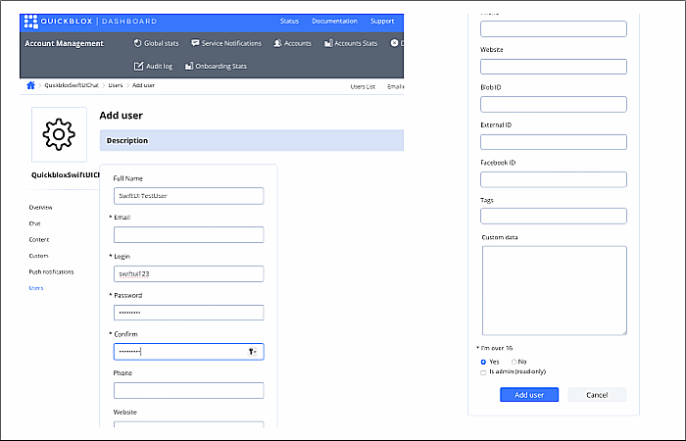The height and width of the screenshot is (441, 686).
Task: Select No for I'm over 16
Action: (514, 362)
